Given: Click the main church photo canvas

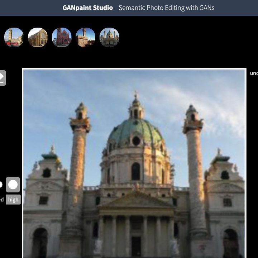Looking at the screenshot, I should [x=134, y=163].
